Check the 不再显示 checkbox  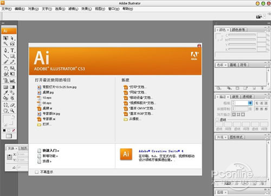[37, 172]
